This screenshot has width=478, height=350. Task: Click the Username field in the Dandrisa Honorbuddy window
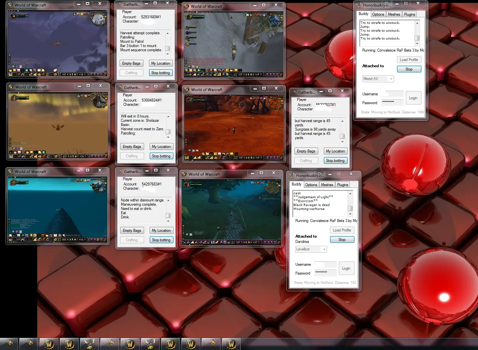click(325, 264)
